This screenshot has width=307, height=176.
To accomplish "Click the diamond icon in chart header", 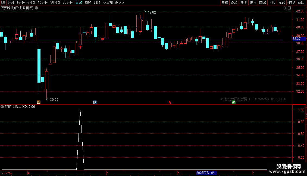I will 285,8.
